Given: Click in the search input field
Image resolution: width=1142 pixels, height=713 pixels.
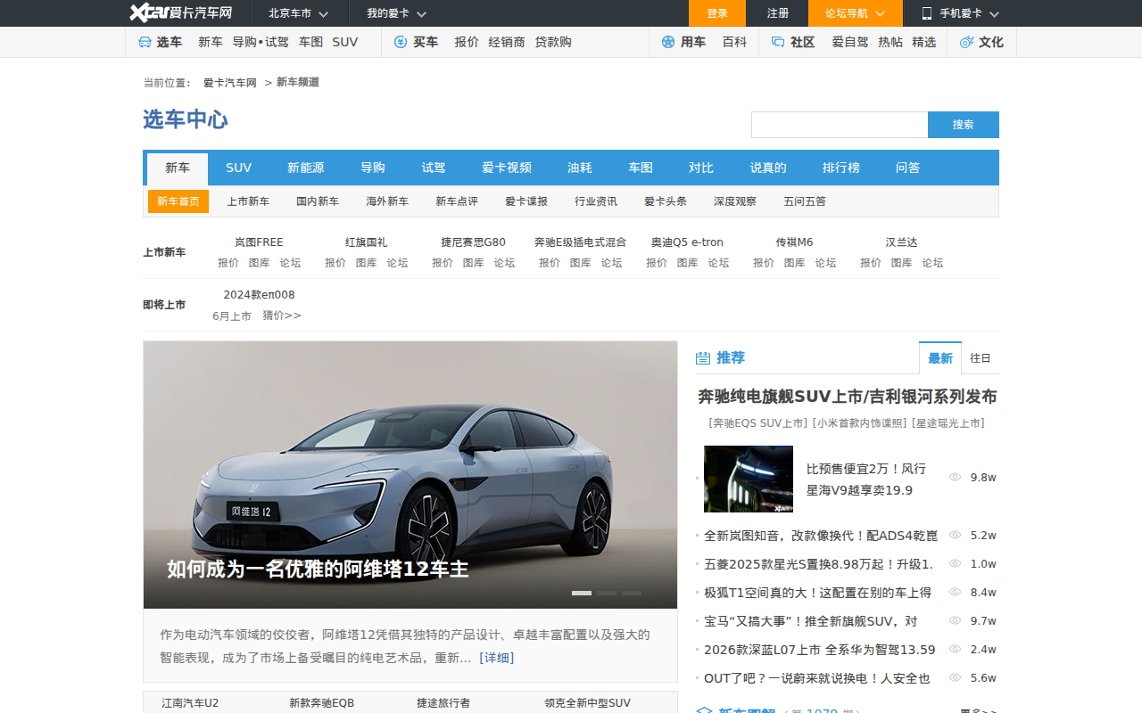Looking at the screenshot, I should pos(840,125).
